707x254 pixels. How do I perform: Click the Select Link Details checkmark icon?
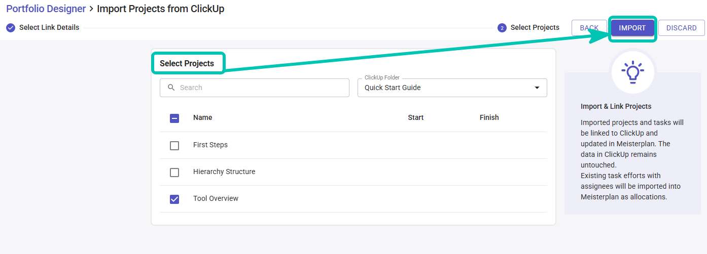click(x=11, y=28)
